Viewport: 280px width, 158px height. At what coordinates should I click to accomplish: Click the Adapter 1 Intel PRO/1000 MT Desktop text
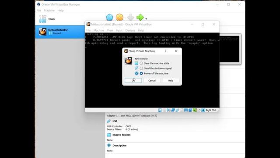[132, 116]
